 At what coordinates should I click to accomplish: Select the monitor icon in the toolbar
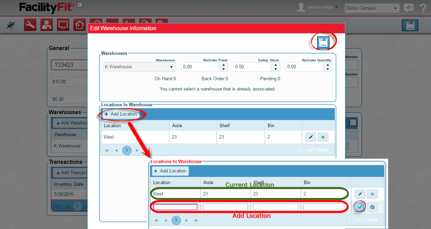[63, 25]
